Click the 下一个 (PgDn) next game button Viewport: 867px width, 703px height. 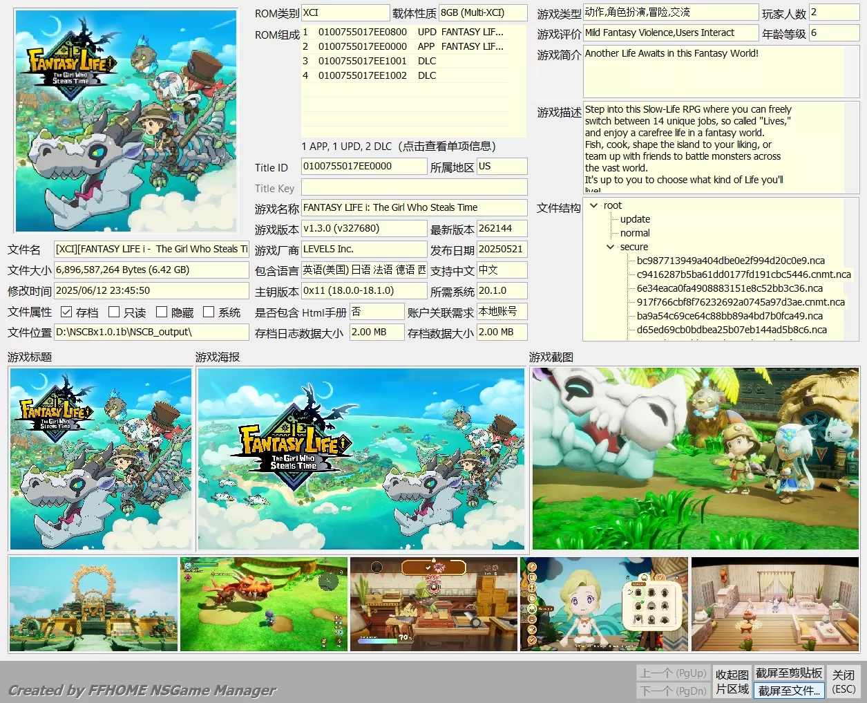673,690
